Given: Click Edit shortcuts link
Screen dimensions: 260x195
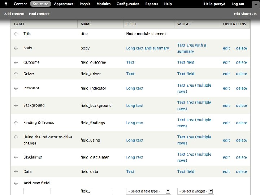Looking at the screenshot, I should click(x=245, y=14).
